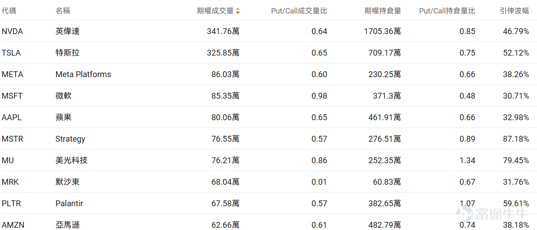Open the META ticker code
537x230 pixels.
pyautogui.click(x=12, y=74)
